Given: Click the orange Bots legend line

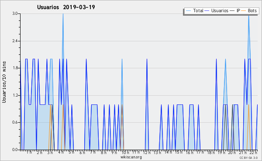Looking at the screenshot, I should click(244, 10).
